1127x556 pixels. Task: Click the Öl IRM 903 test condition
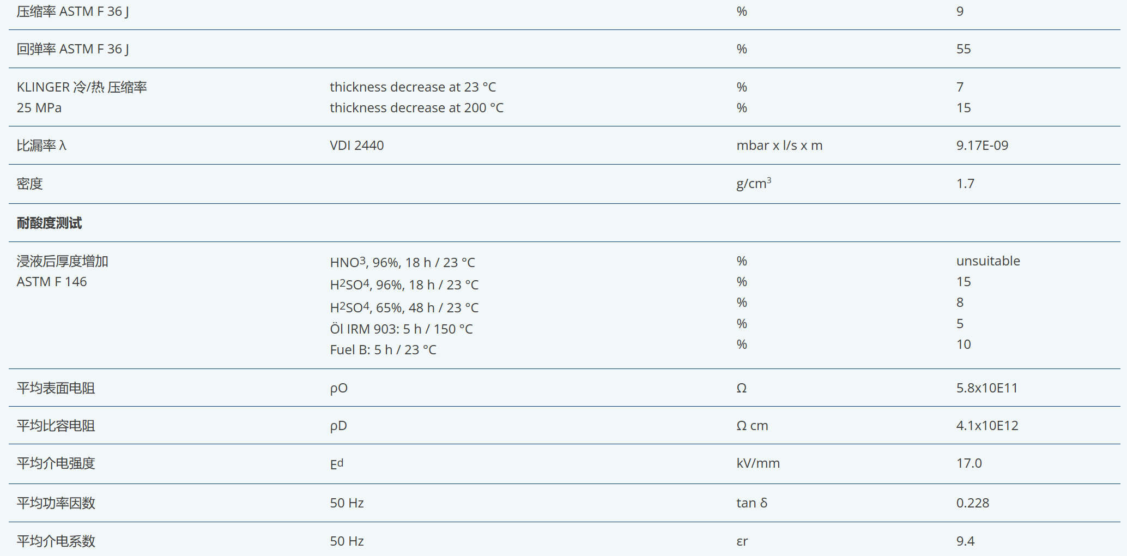[x=401, y=329]
